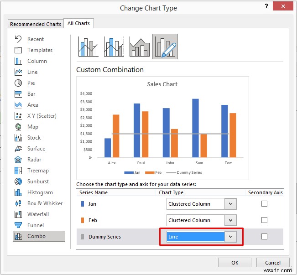Select the Dummy Series name text
This screenshot has height=275, width=297.
[104, 237]
